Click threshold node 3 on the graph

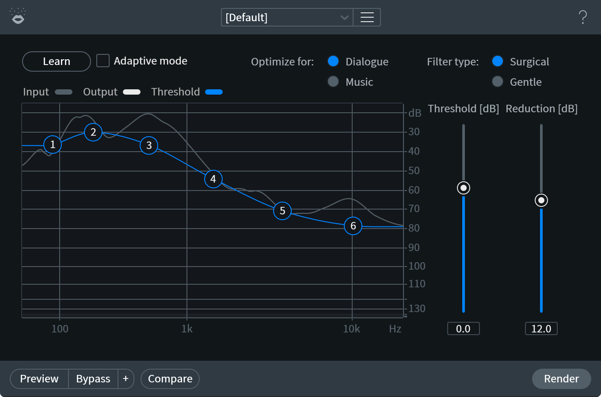(149, 145)
